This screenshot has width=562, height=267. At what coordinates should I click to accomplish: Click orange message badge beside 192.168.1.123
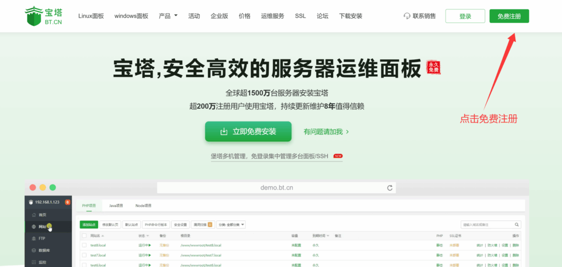click(68, 202)
